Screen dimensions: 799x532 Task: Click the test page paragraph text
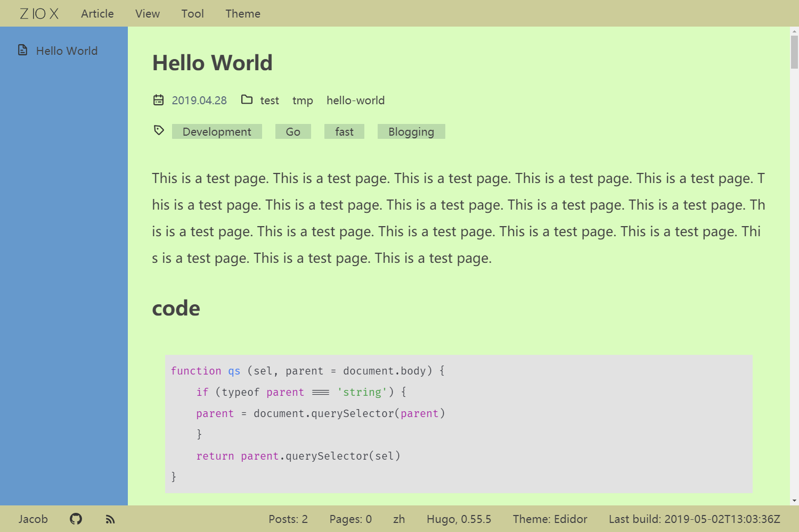[x=459, y=218]
